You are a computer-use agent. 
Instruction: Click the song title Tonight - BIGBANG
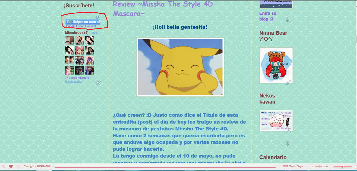click(37, 166)
